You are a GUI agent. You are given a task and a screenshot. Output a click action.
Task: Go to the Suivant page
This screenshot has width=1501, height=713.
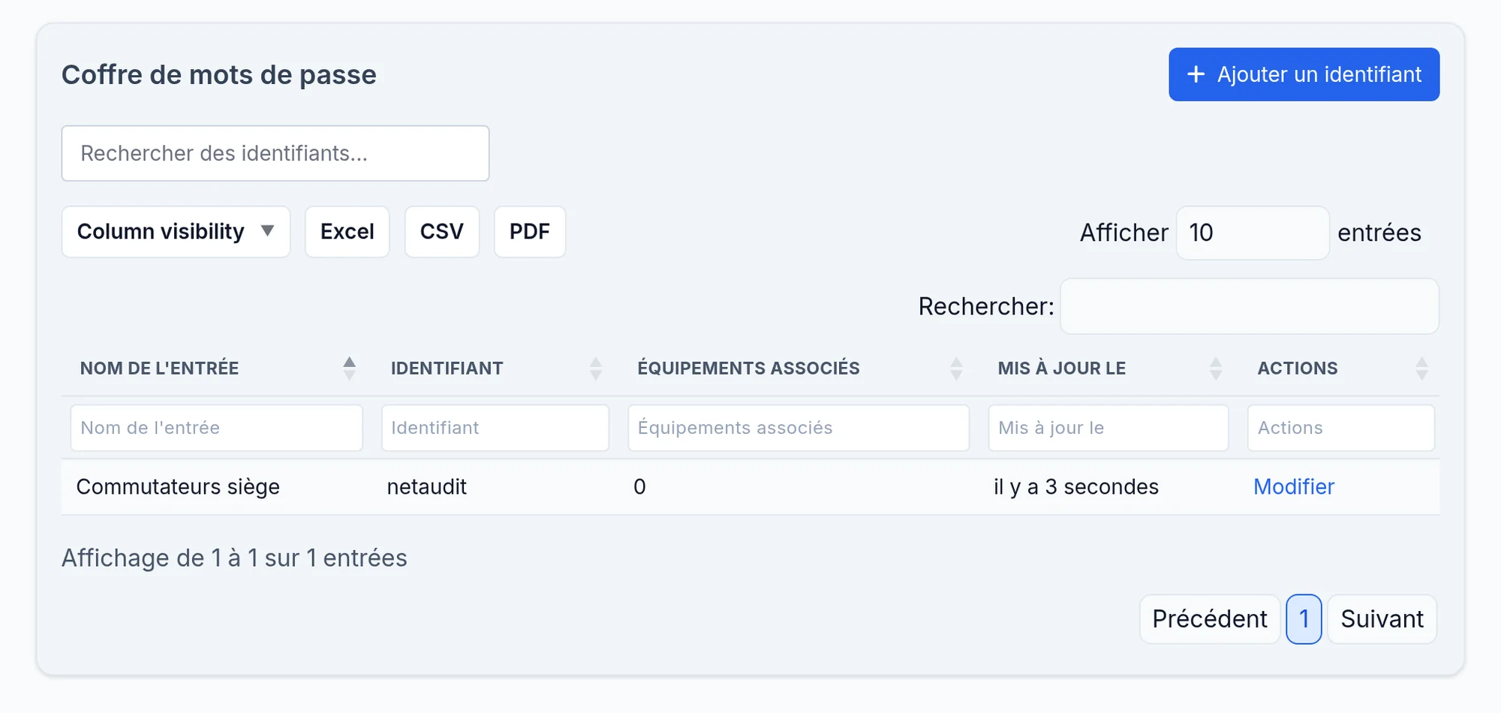click(1382, 619)
